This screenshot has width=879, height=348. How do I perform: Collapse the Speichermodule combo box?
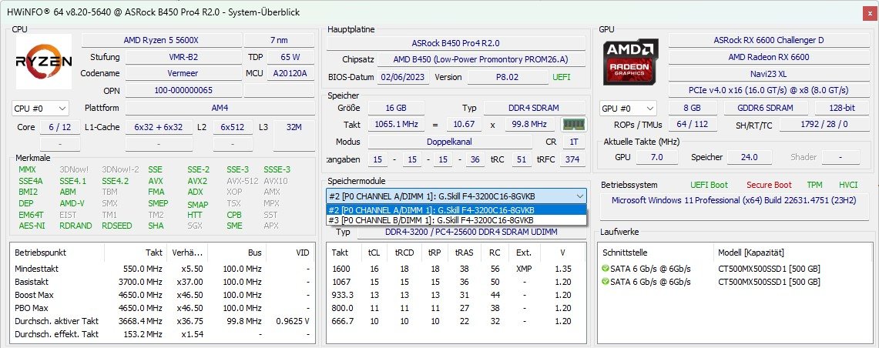579,196
